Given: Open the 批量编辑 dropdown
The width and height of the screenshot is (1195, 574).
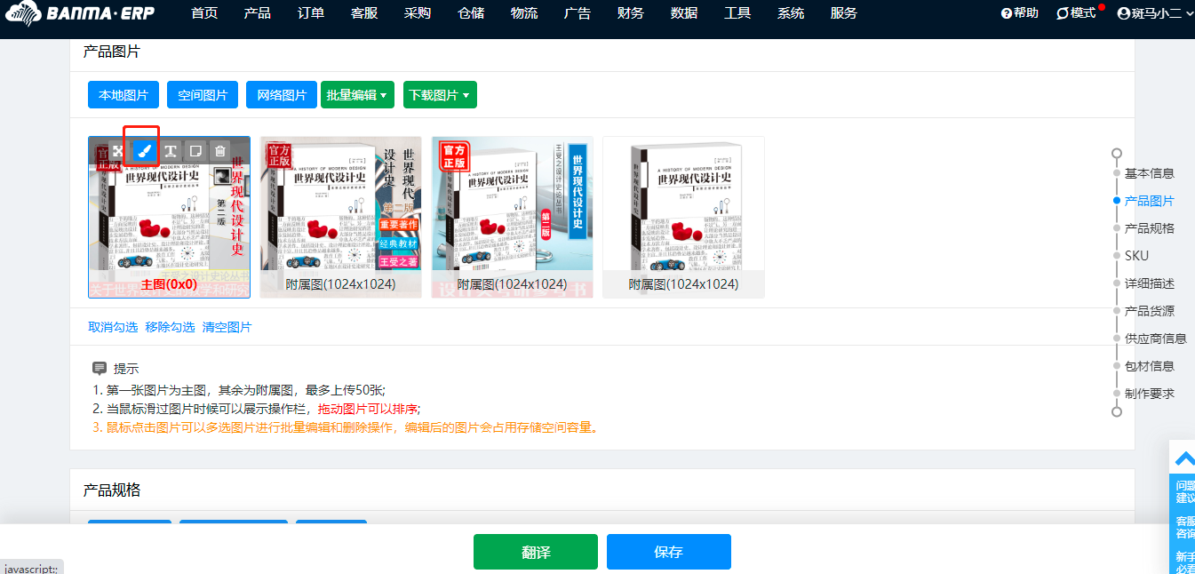Looking at the screenshot, I should click(x=357, y=95).
